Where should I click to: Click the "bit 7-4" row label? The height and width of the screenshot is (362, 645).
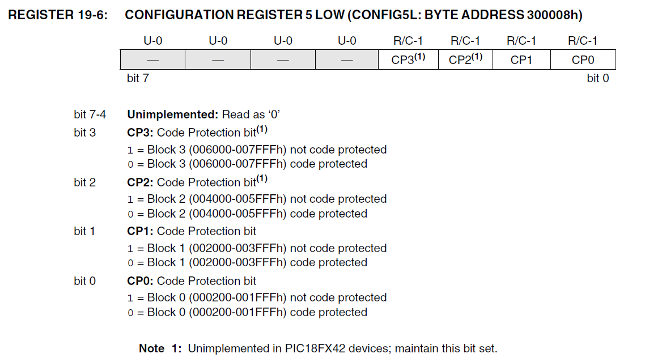(90, 114)
